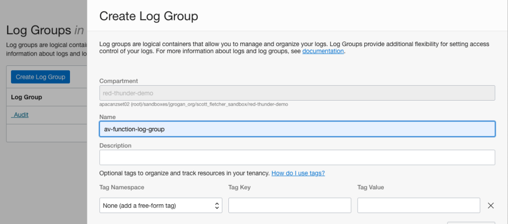Open the Tag Namespace dropdown
The image size is (508, 224).
point(161,205)
